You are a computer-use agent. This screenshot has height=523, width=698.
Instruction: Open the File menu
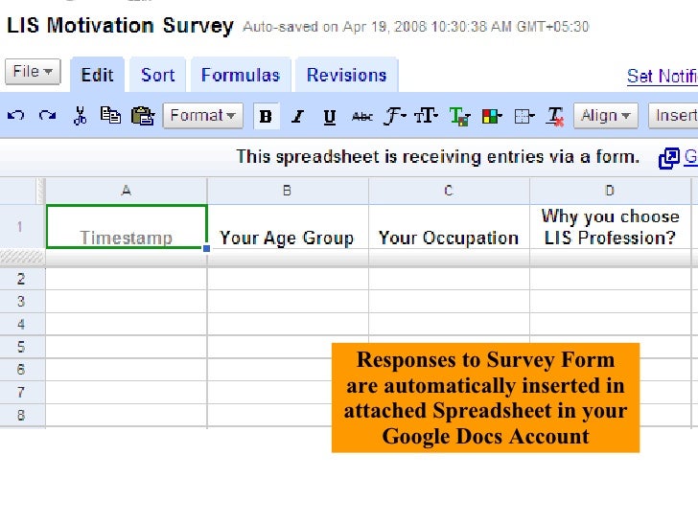click(x=33, y=72)
